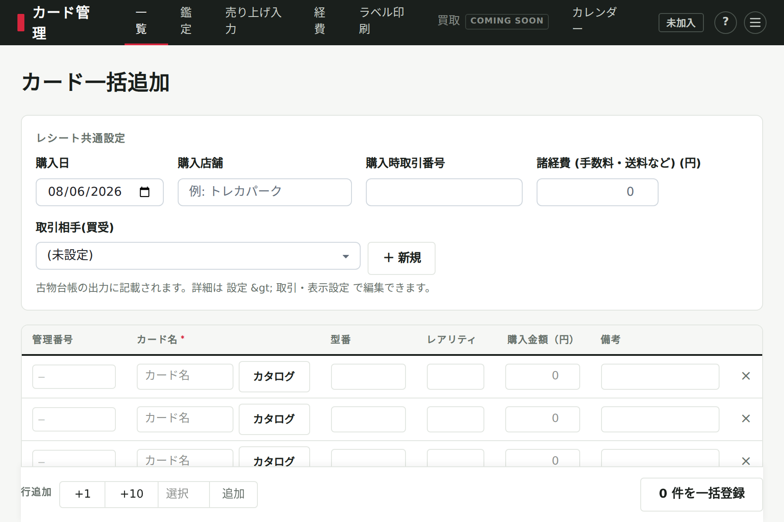Click second row カード名 field

185,419
